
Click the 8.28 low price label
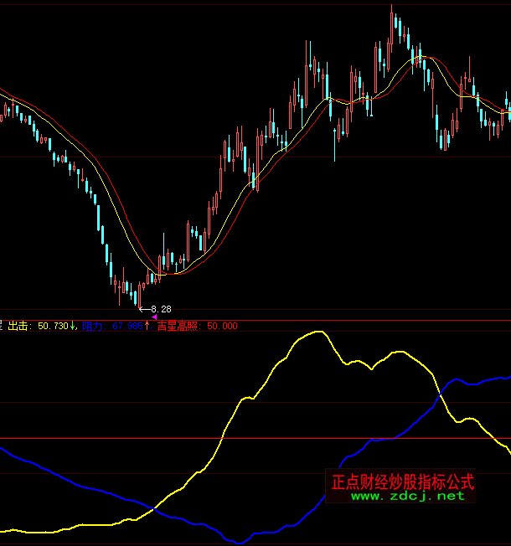[x=161, y=309]
